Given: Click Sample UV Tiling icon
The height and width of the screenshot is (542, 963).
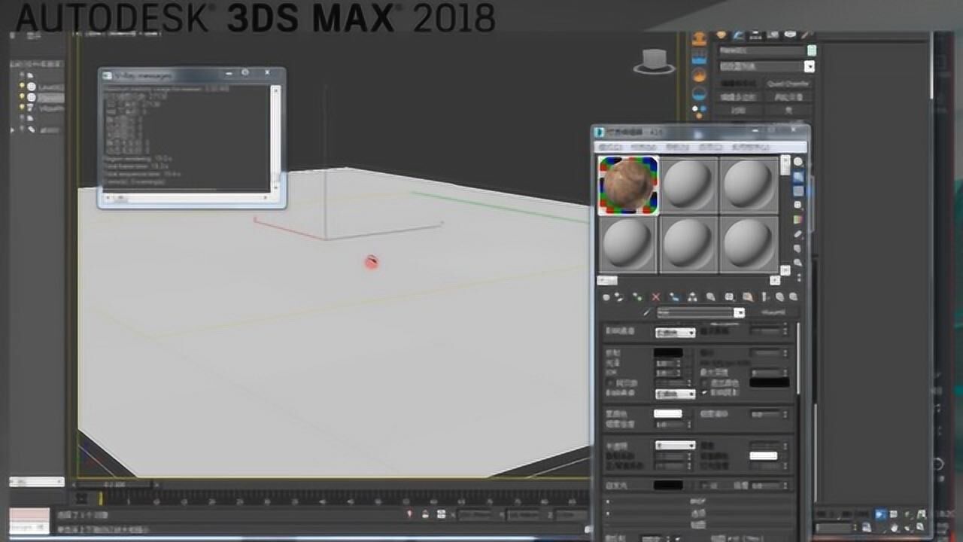Looking at the screenshot, I should (798, 205).
